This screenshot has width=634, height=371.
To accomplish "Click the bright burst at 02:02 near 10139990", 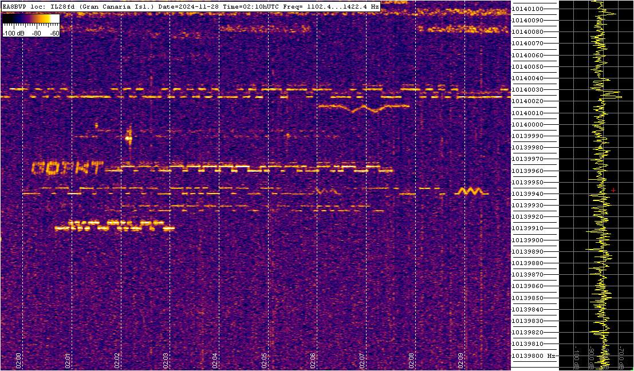I will (129, 139).
